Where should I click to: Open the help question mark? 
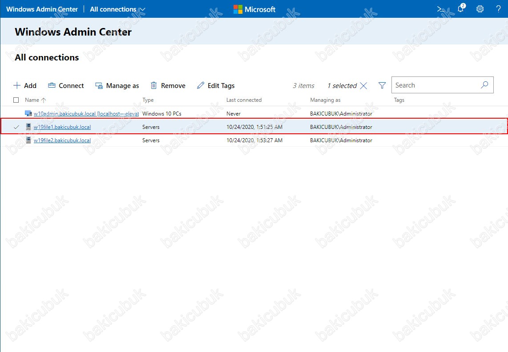(498, 9)
